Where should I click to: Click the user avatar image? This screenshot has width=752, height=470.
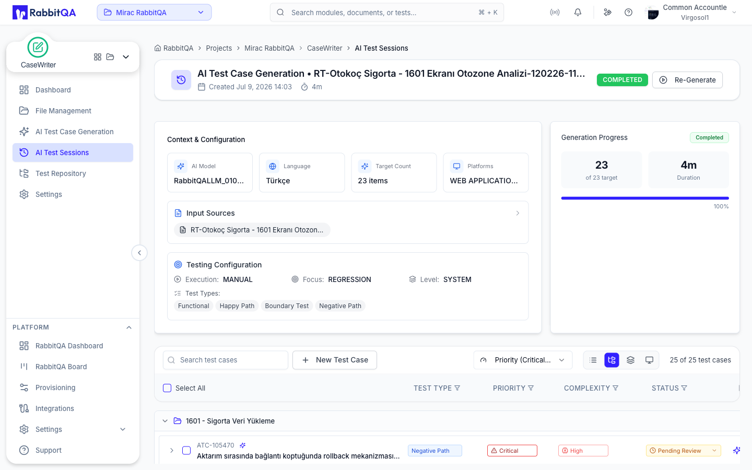(x=652, y=13)
